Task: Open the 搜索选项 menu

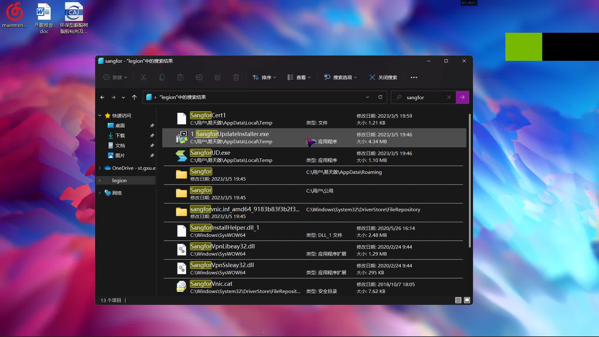Action: click(341, 77)
